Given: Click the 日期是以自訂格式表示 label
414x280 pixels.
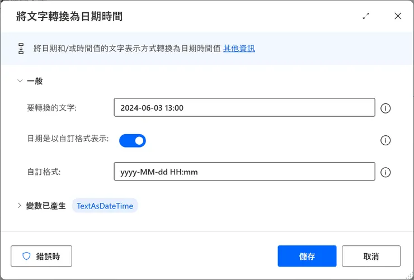Looking at the screenshot, I should [68, 139].
